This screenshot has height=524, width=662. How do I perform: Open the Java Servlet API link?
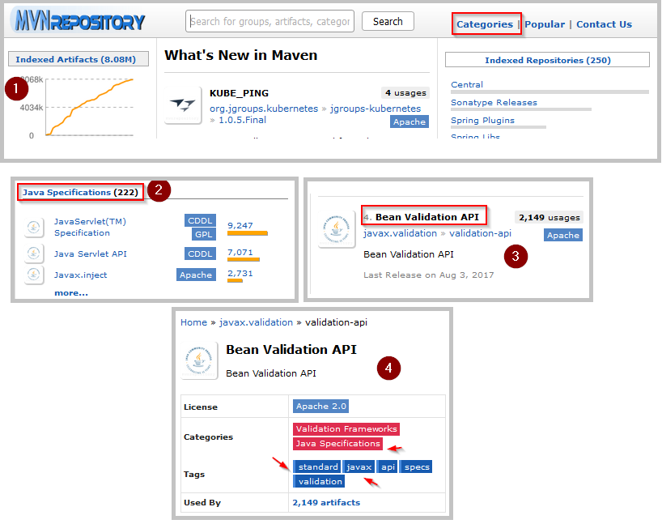click(x=91, y=254)
